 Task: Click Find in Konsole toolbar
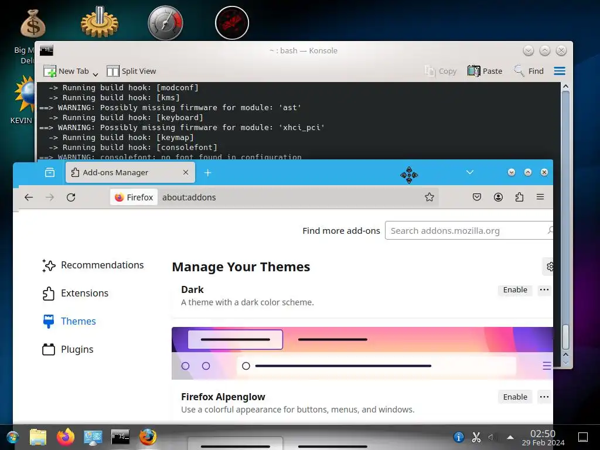pyautogui.click(x=529, y=71)
